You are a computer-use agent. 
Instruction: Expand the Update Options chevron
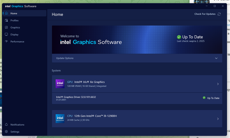(x=216, y=58)
